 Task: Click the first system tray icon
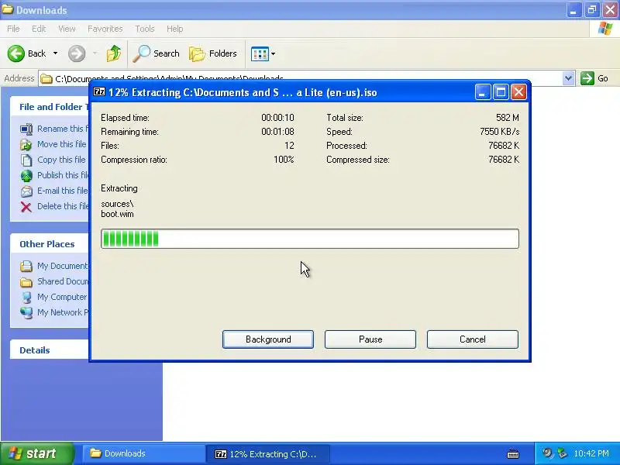click(x=548, y=453)
